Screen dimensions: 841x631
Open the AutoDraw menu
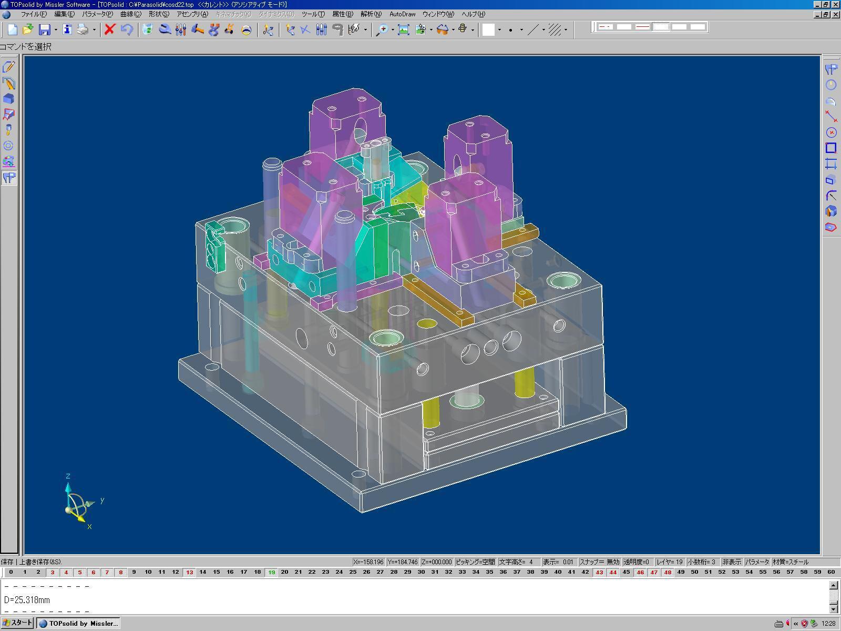[x=402, y=14]
